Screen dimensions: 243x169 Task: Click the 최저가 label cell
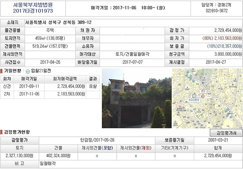click(x=177, y=38)
